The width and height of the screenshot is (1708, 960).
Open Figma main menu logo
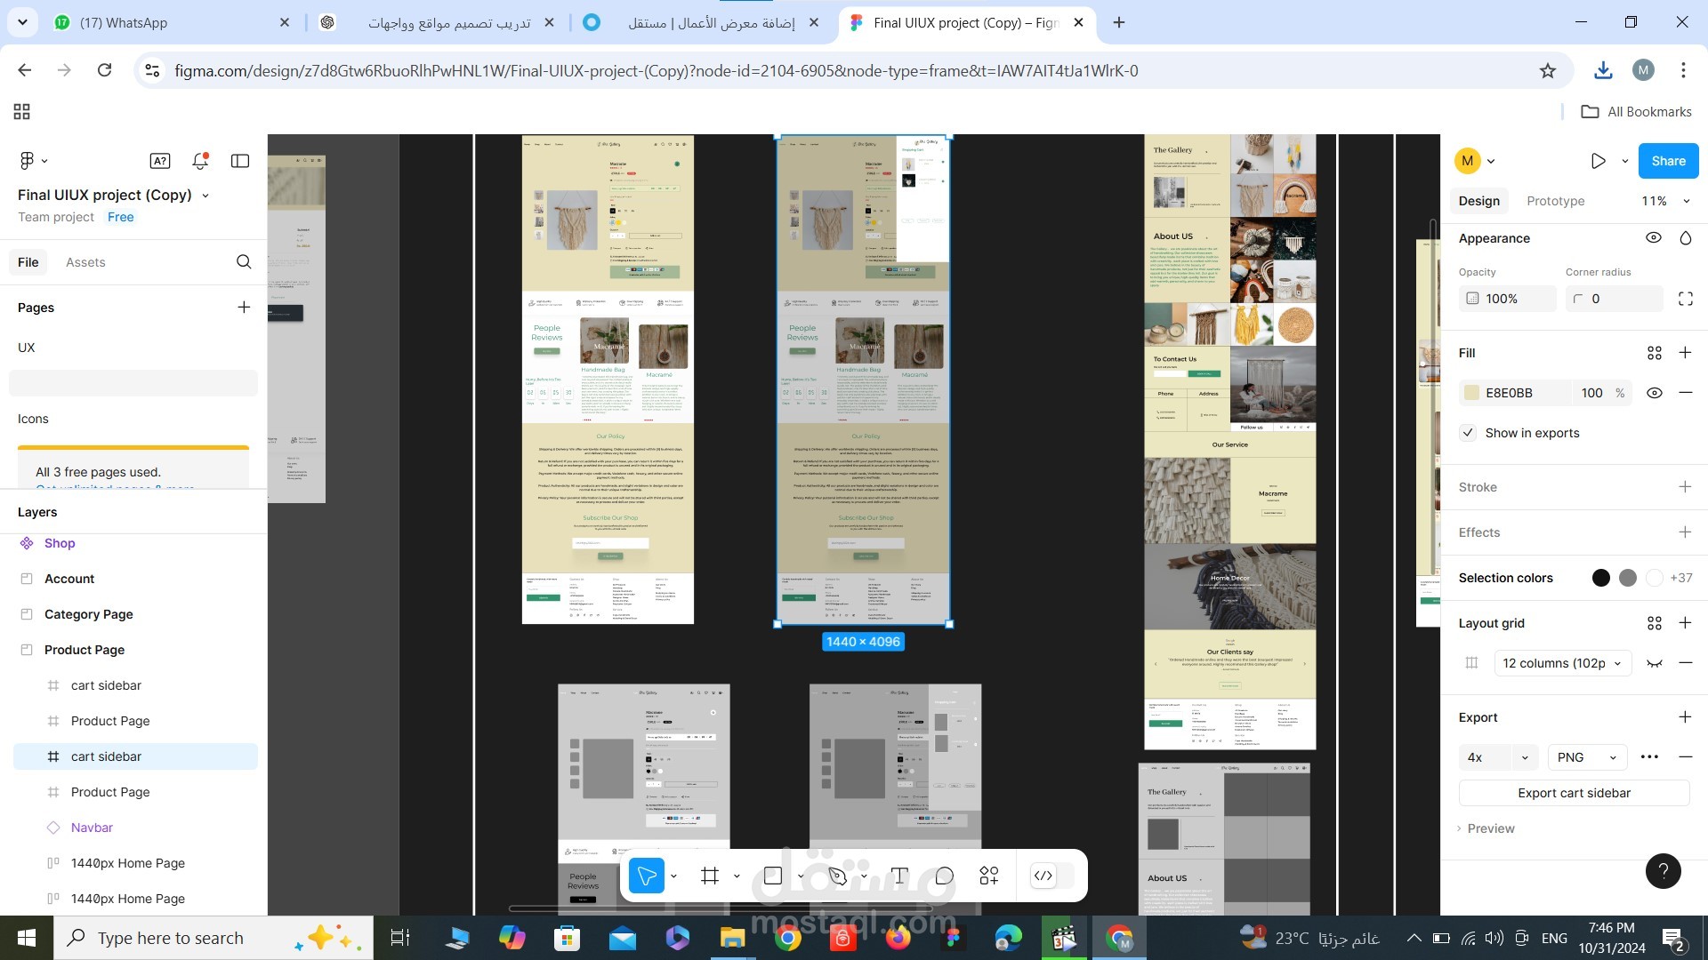pos(27,160)
